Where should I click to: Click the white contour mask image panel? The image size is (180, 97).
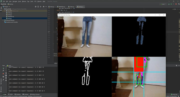85,77
